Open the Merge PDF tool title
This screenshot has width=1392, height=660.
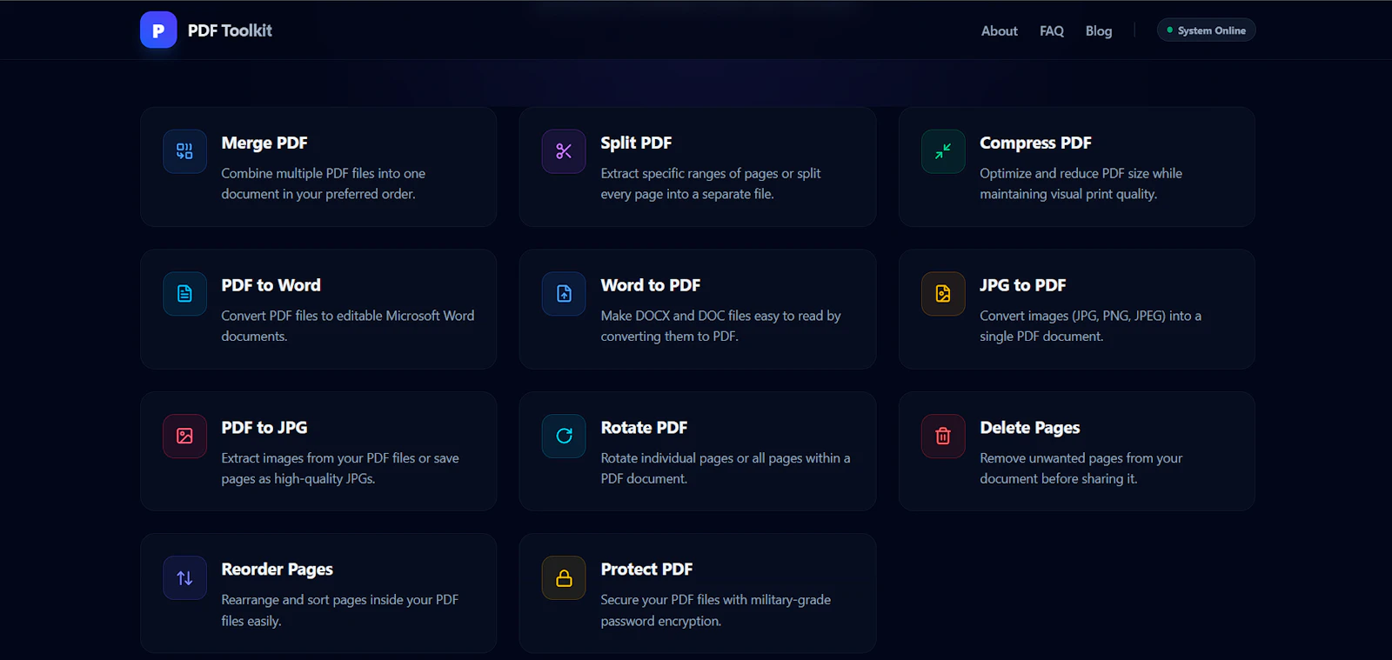click(264, 143)
